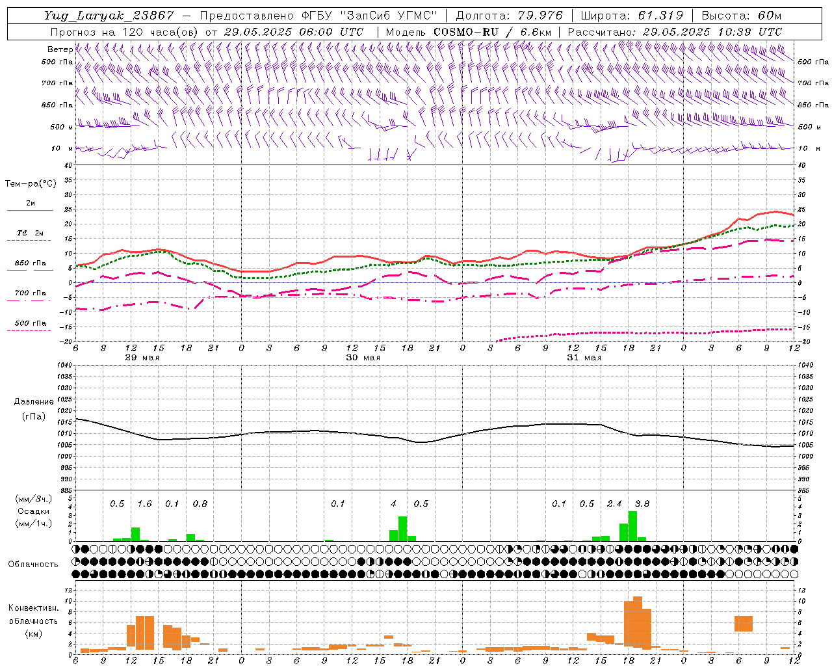Click the Осадки precipitation label
Image resolution: width=832 pixels, height=666 pixels.
tap(33, 511)
